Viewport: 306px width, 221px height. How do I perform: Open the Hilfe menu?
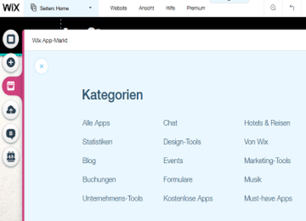point(170,8)
